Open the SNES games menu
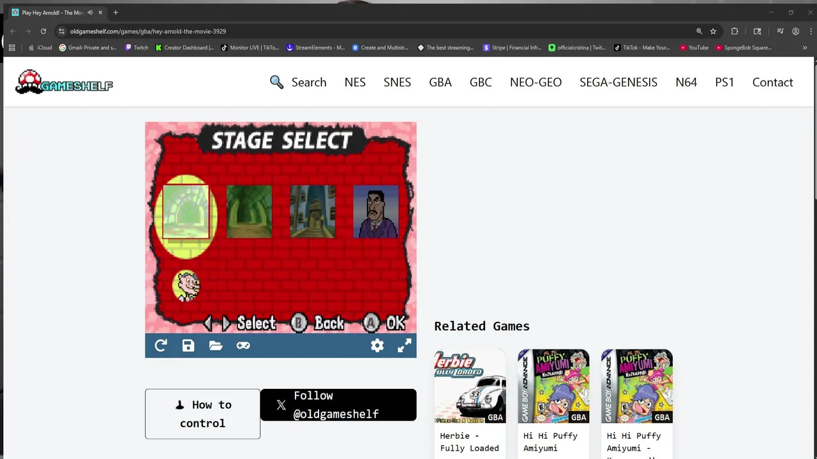 click(x=397, y=82)
